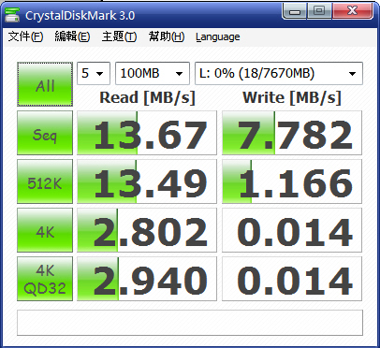380x348 pixels.
Task: Run the 4K random test
Action: [45, 230]
